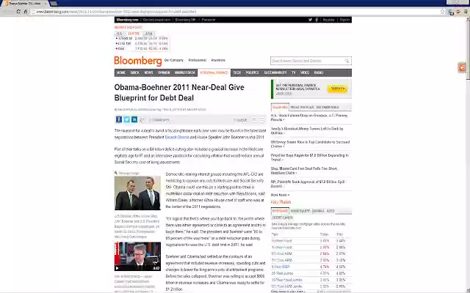Image resolution: width=470 pixels, height=293 pixels.
Task: Click the translate extension icon in address bar
Action: click(x=451, y=12)
